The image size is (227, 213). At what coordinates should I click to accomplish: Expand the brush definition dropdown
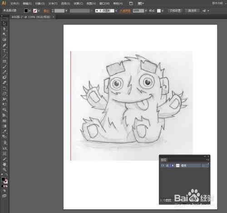[x=116, y=11]
